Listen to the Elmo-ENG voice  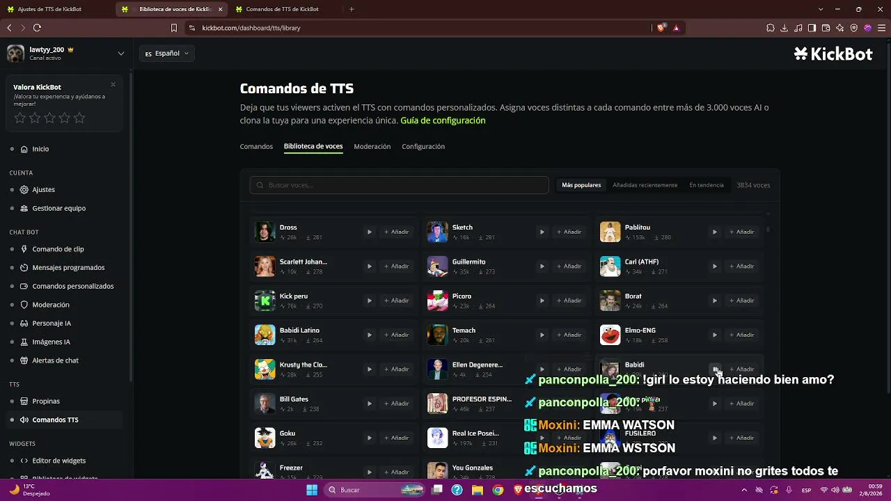(715, 335)
